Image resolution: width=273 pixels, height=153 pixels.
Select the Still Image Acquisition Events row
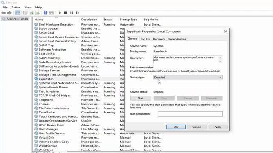point(59,66)
